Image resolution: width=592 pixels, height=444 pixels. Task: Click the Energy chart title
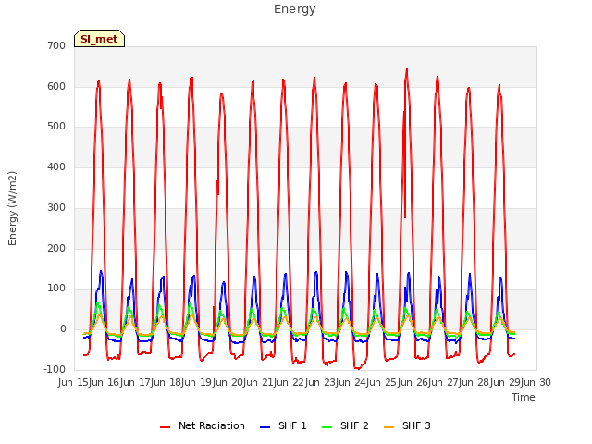295,9
